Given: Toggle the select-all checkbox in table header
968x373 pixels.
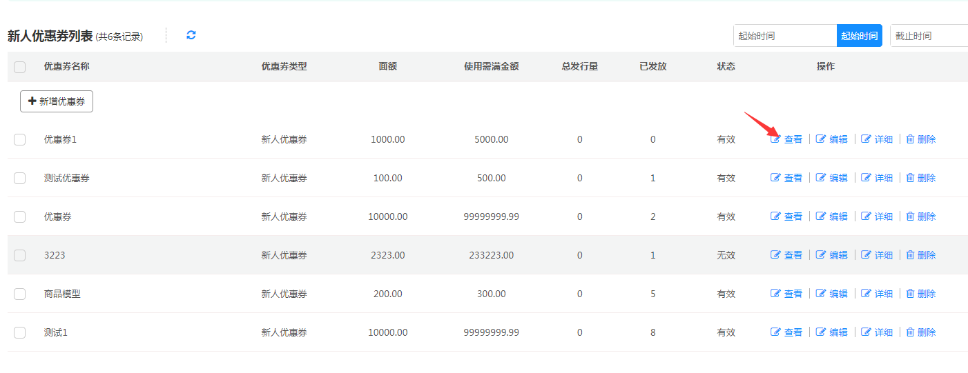Looking at the screenshot, I should [19, 67].
